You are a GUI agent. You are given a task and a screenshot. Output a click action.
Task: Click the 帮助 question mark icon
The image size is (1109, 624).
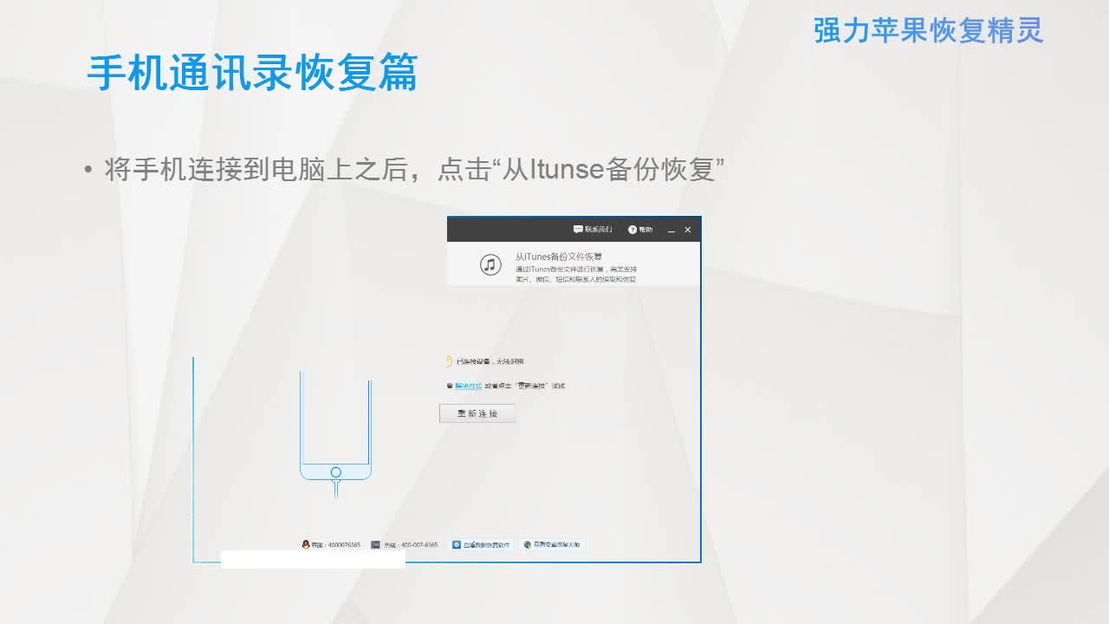pos(632,230)
